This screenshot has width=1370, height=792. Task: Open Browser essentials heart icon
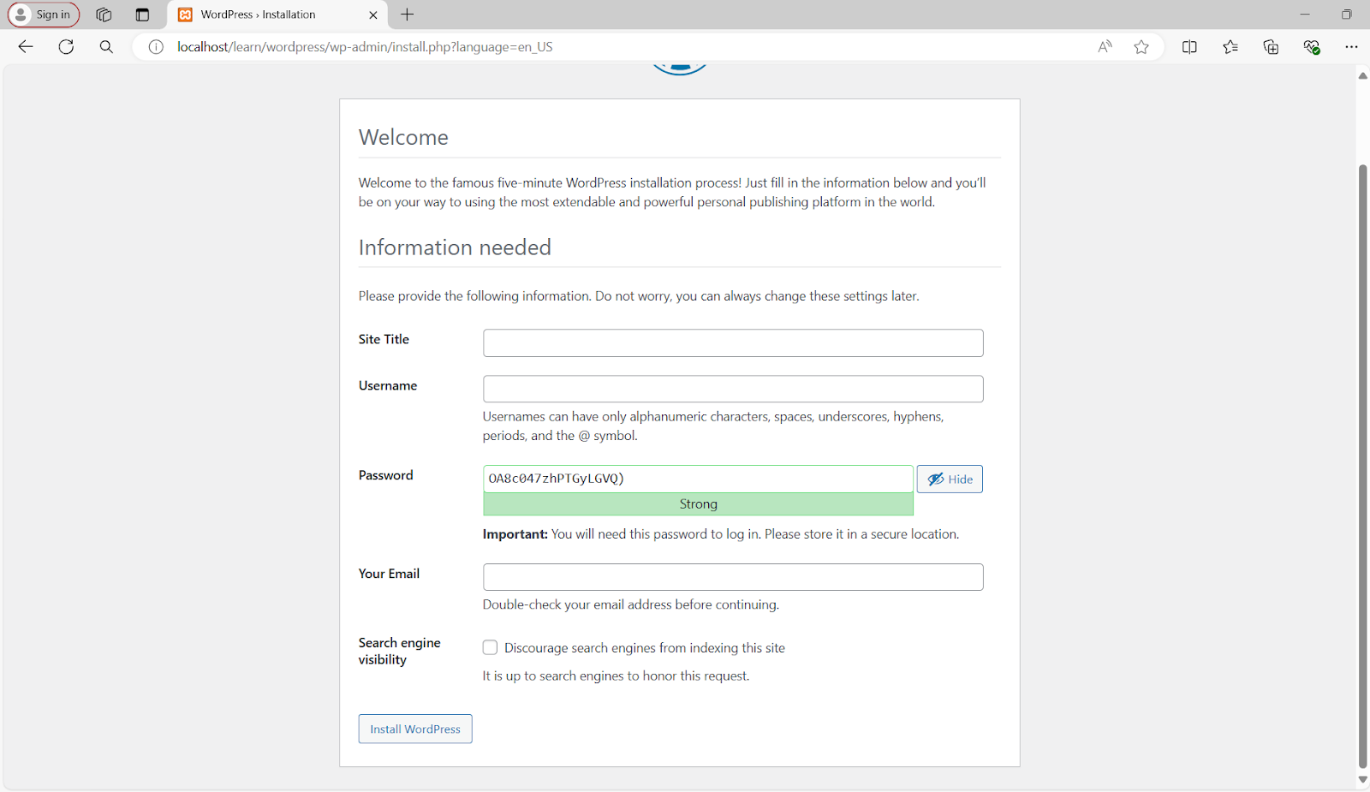pyautogui.click(x=1312, y=47)
